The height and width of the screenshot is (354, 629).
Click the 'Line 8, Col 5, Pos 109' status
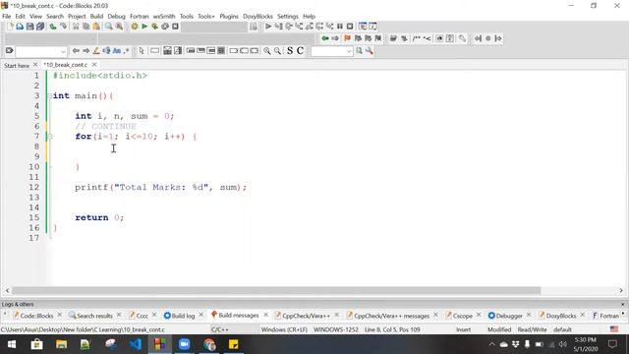pos(392,329)
